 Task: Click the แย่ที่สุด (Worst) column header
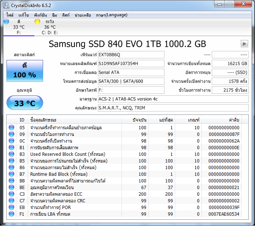click(161, 120)
